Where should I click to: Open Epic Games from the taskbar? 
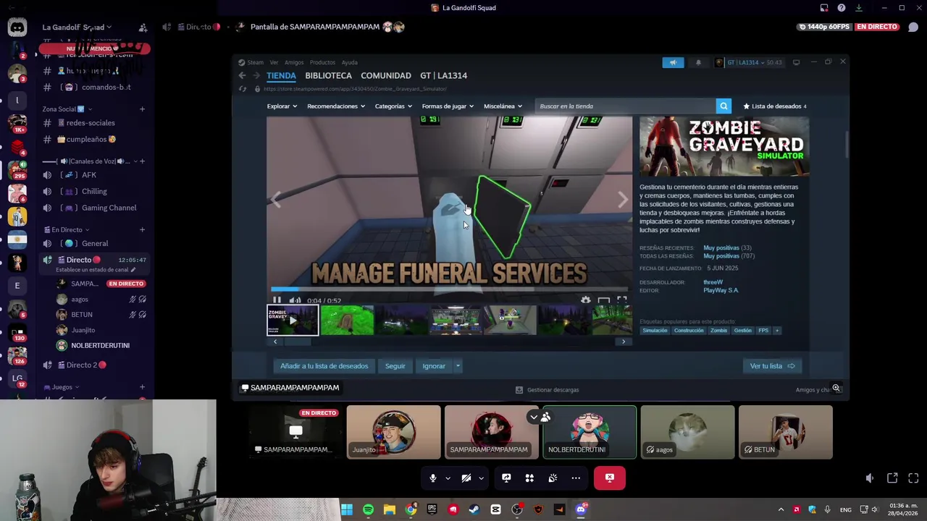tap(432, 509)
